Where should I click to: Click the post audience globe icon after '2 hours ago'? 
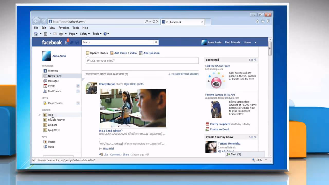pos(147,155)
